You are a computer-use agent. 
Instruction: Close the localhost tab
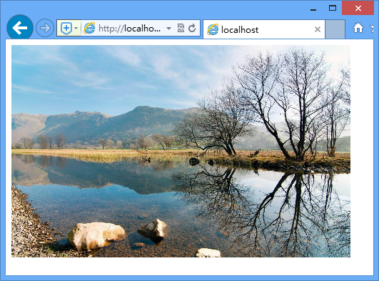318,29
